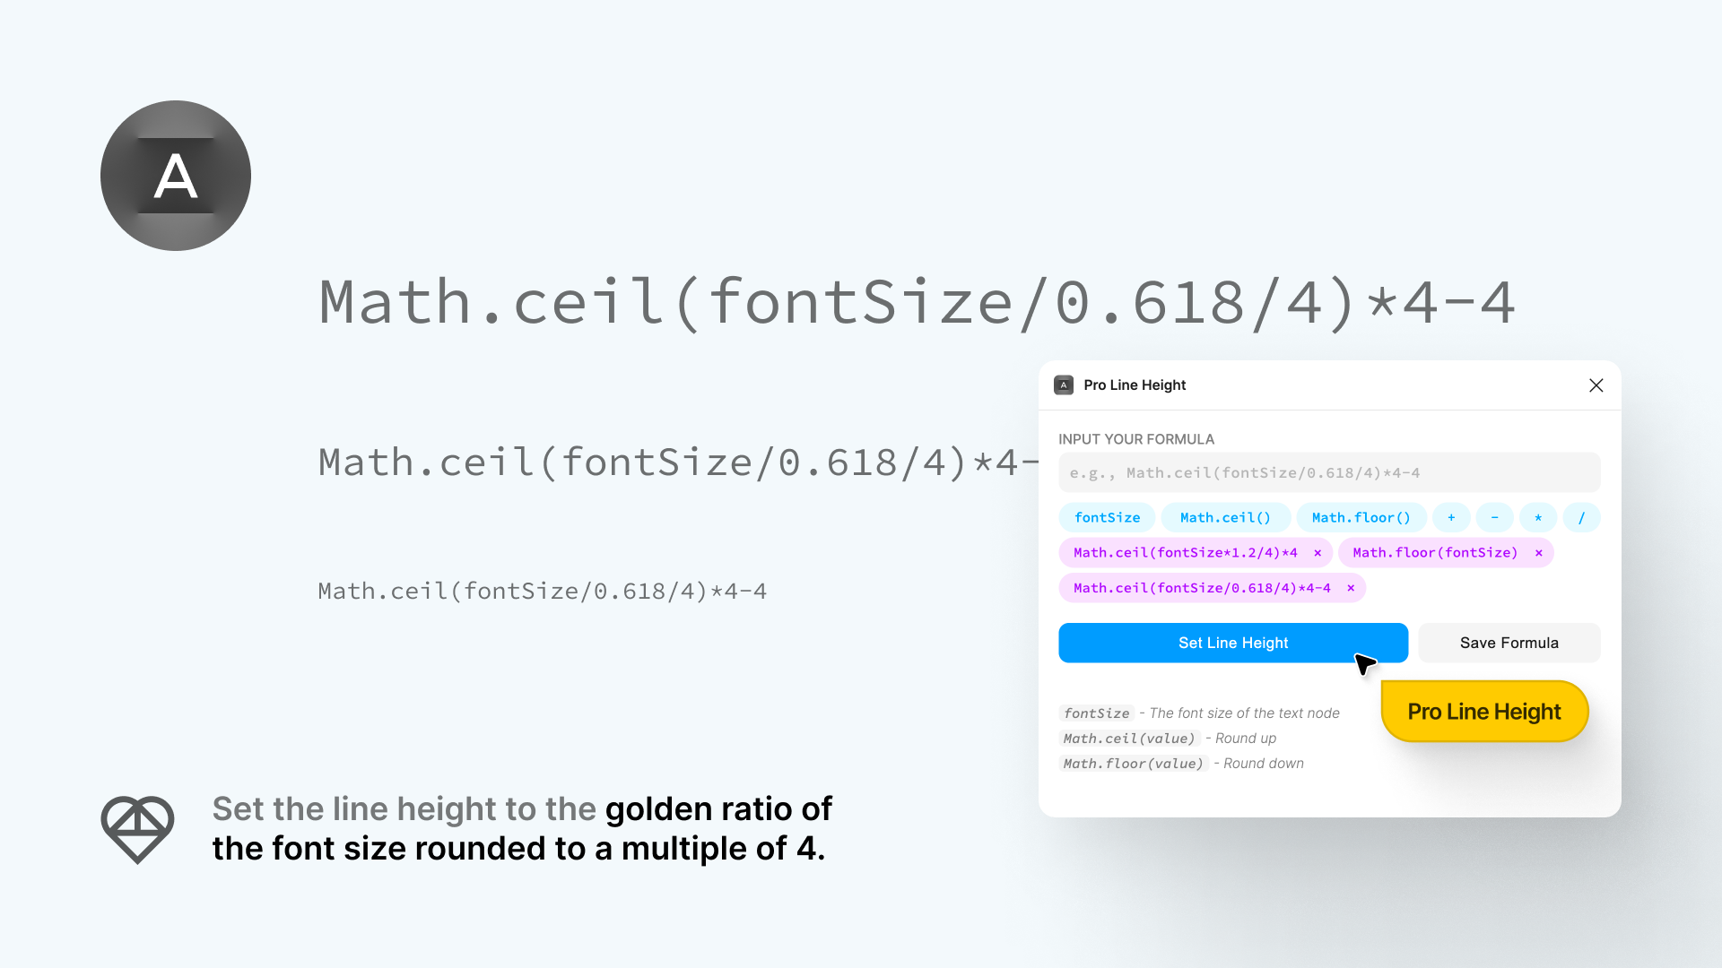Viewport: 1722px width, 968px height.
Task: Click the small plugin icon in panel header
Action: point(1064,385)
